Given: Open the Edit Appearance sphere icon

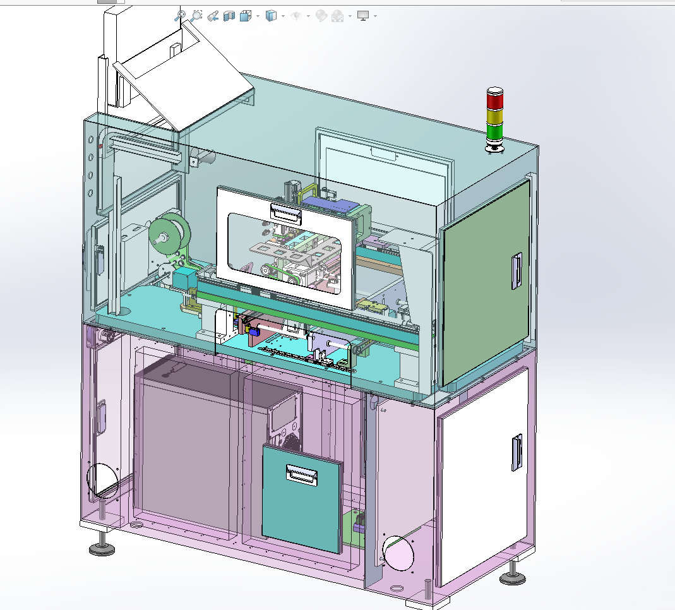Looking at the screenshot, I should pyautogui.click(x=321, y=16).
